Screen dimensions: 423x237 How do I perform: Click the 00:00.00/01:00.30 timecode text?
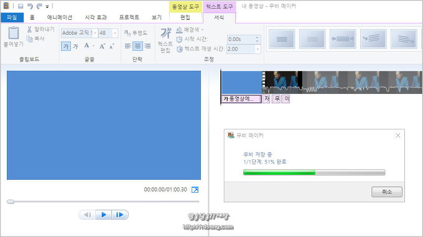tap(165, 190)
